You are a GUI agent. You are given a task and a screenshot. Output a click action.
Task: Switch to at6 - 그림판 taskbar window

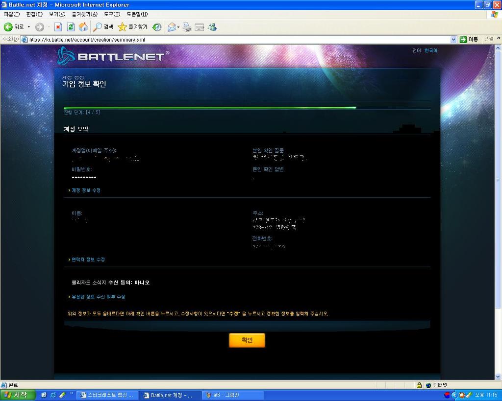pyautogui.click(x=233, y=395)
